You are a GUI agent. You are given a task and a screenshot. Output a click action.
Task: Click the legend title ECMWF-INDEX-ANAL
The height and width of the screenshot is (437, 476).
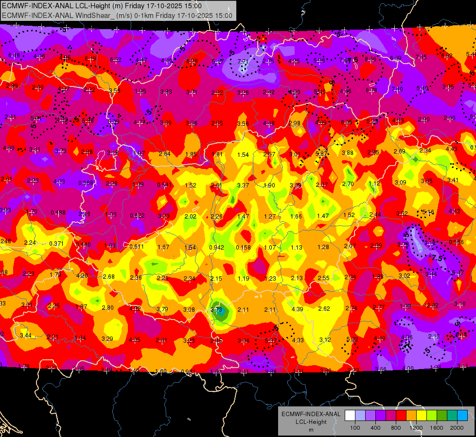(x=311, y=414)
